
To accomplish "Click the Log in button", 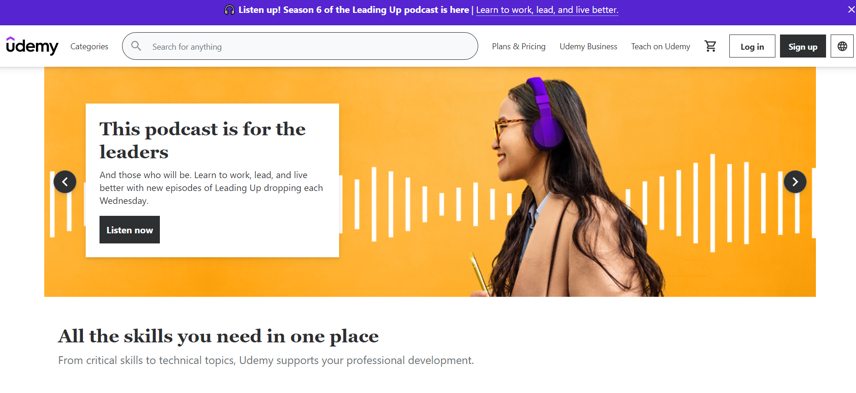I will coord(752,46).
